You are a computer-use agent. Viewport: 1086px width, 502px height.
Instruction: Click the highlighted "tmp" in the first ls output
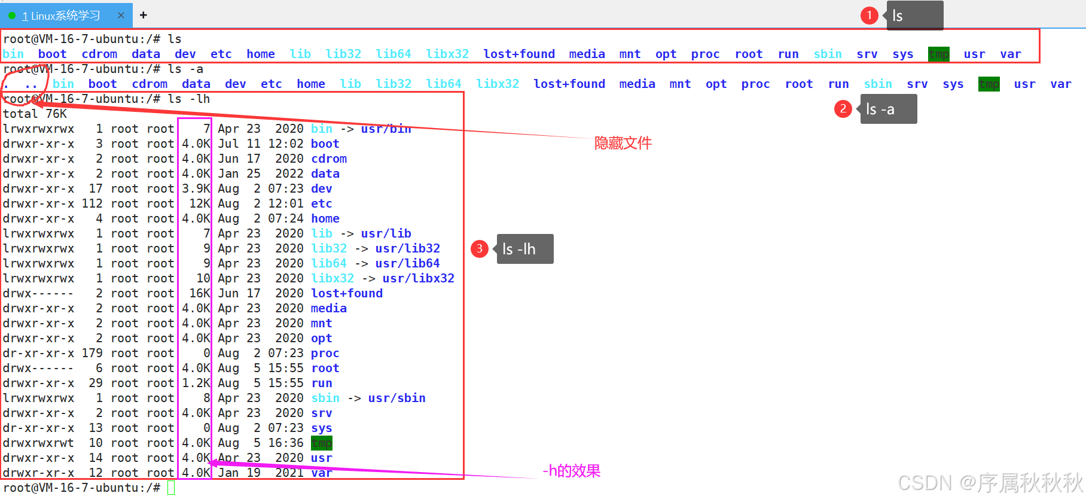[939, 54]
